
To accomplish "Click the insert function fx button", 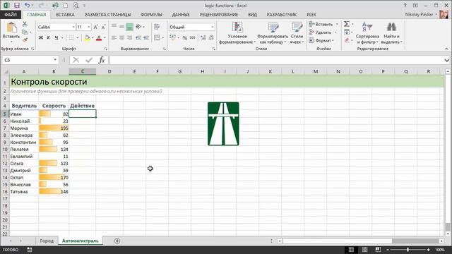I will pos(101,60).
